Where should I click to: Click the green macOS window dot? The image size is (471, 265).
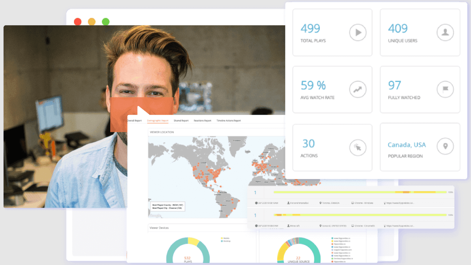106,22
